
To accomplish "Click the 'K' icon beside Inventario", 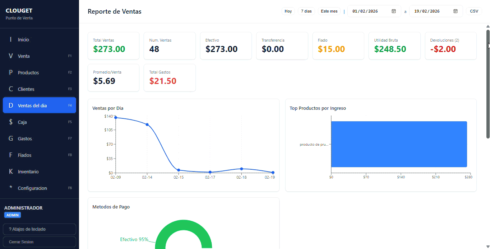I will 11,172.
